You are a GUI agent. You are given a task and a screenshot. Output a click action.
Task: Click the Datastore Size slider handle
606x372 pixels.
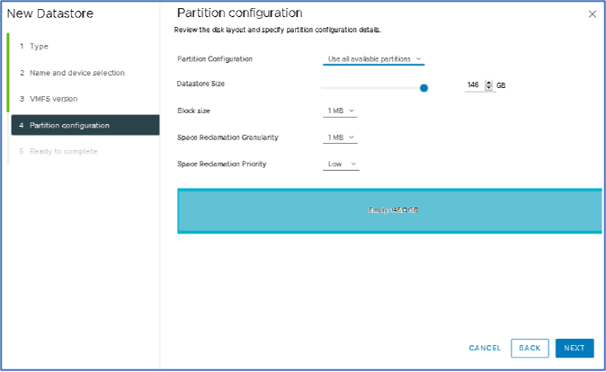tap(423, 88)
